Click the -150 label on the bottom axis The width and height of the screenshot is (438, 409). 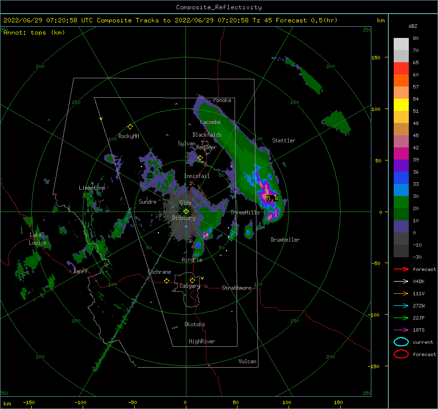pyautogui.click(x=29, y=403)
